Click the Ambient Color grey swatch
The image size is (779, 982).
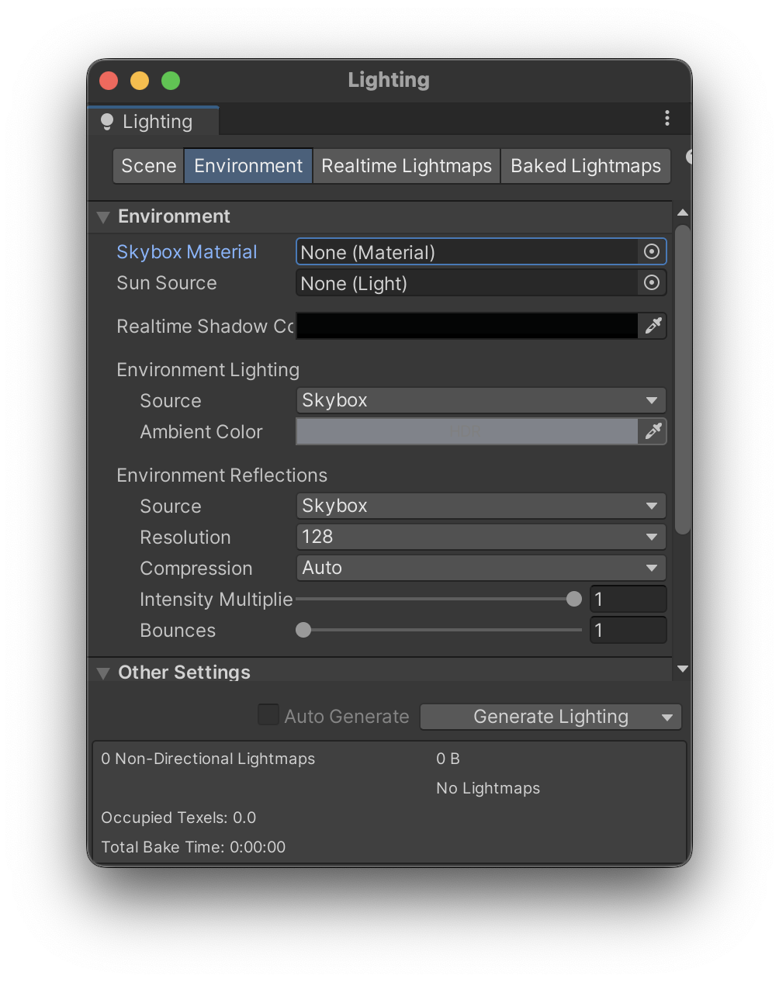pyautogui.click(x=467, y=431)
